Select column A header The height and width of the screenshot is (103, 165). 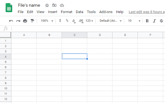[x=24, y=35]
